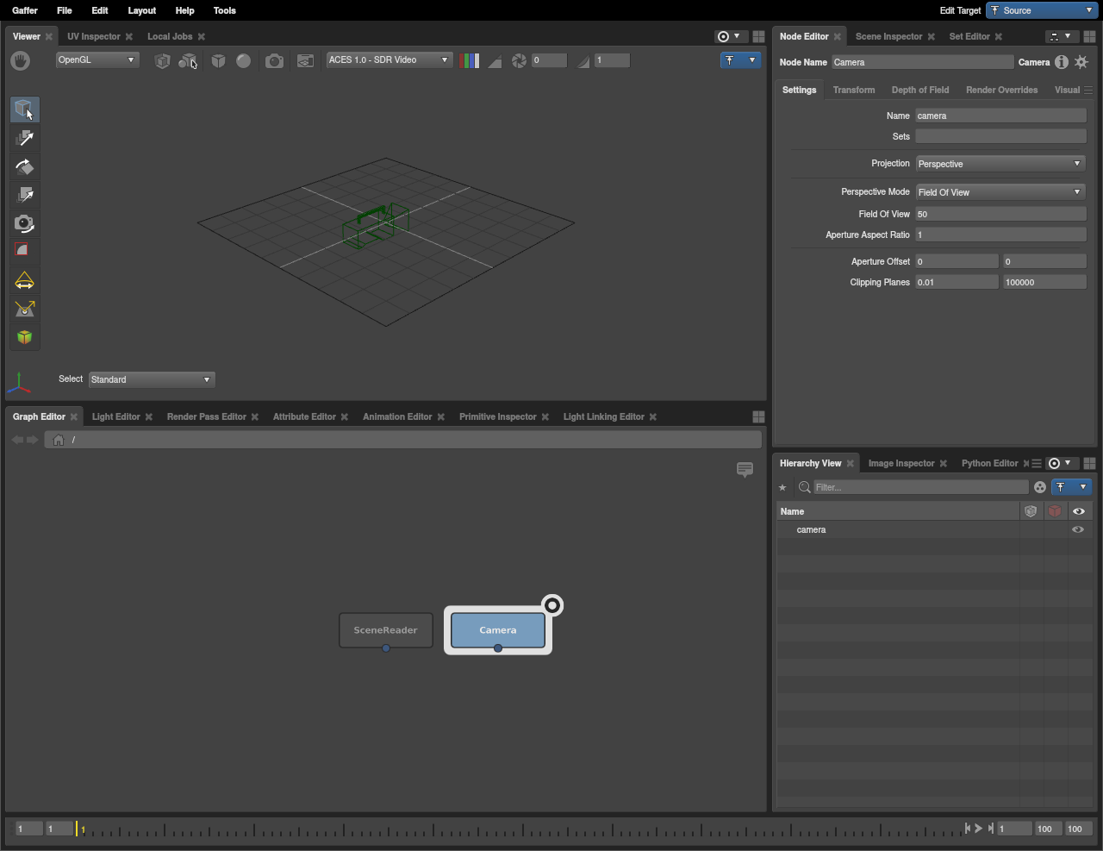Open the OpenGL renderer dropdown
1103x851 pixels.
coord(97,59)
